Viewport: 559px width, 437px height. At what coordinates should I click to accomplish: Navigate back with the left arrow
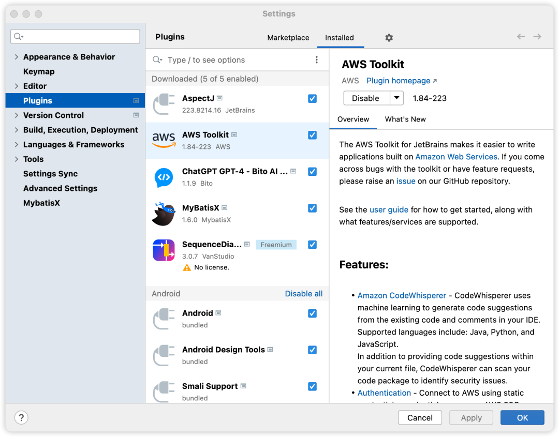(521, 37)
